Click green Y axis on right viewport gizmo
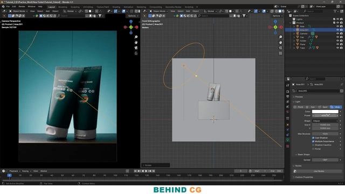Image resolution: width=345 pixels, height=194 pixels. coord(275,27)
